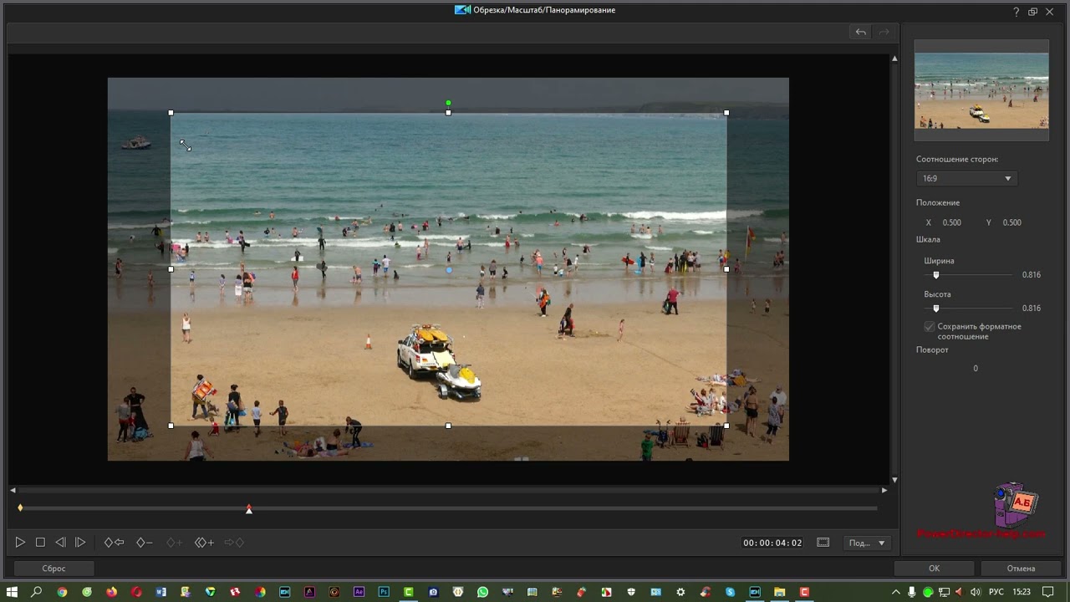Click the X position value 0.500

[x=952, y=222]
